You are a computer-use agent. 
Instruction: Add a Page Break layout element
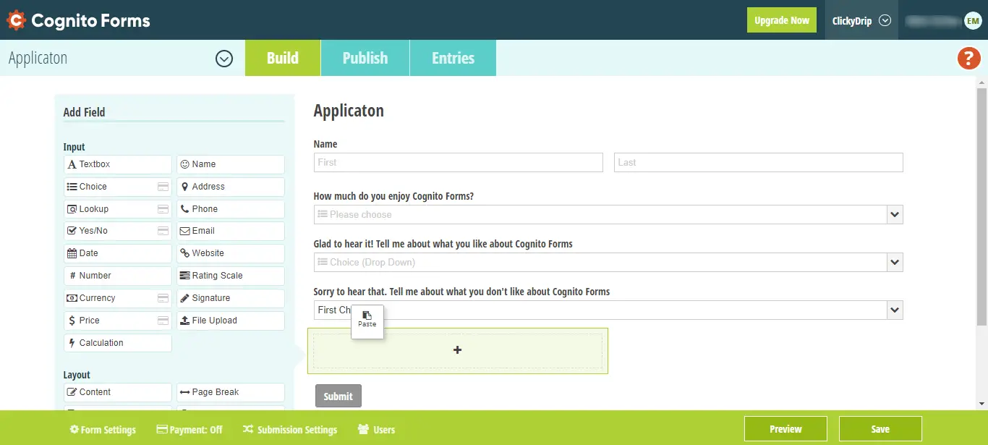pos(231,392)
